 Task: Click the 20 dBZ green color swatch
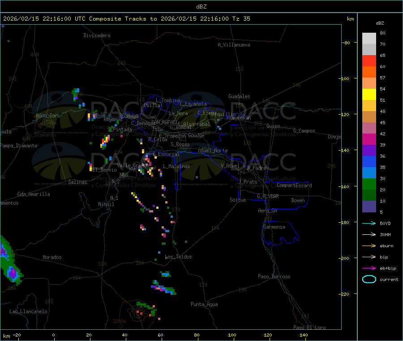tap(369, 184)
